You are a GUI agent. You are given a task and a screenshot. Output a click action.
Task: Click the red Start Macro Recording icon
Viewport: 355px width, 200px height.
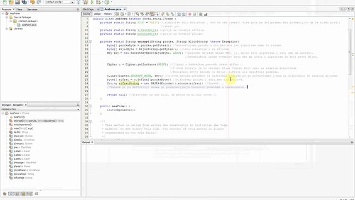(x=190, y=14)
